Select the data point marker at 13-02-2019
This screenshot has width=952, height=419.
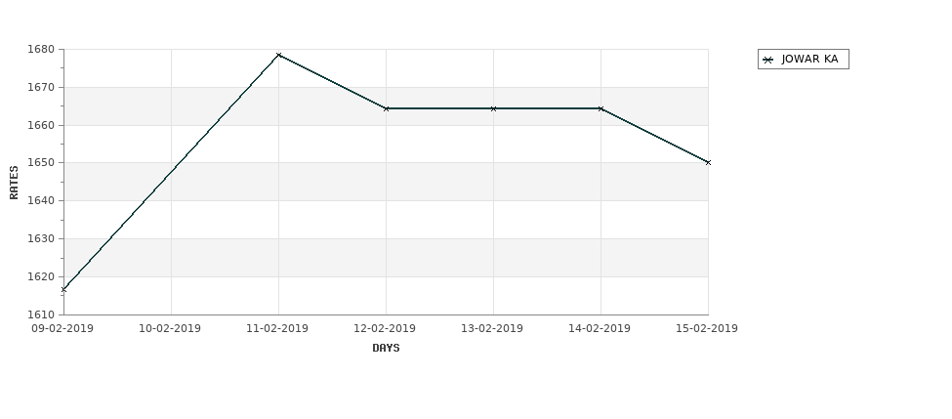coord(493,108)
